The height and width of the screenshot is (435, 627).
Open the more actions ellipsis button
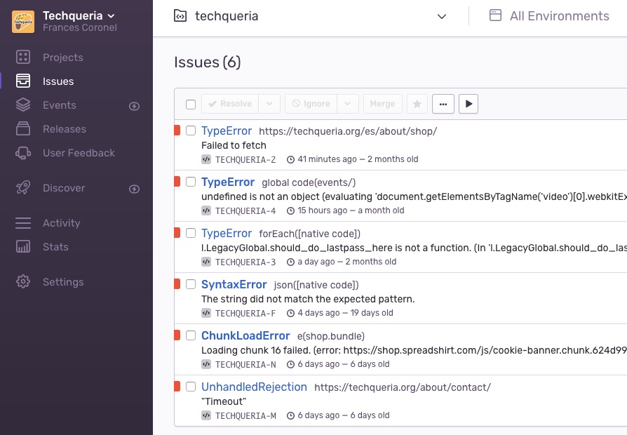(443, 104)
